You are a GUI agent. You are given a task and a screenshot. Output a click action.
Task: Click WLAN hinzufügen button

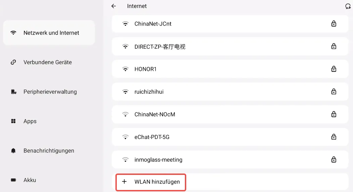[157, 182]
